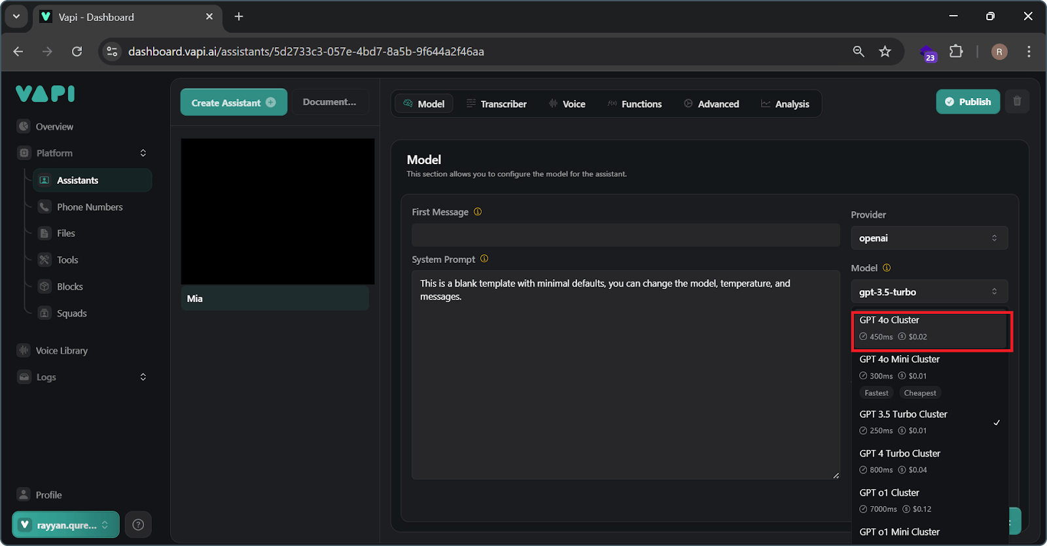Viewport: 1047px width, 546px height.
Task: Open the Profile page
Action: point(48,495)
